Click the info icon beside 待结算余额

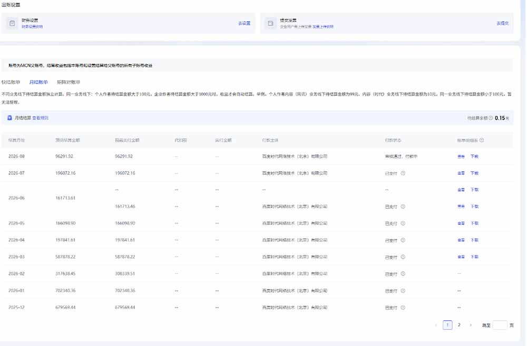click(491, 118)
